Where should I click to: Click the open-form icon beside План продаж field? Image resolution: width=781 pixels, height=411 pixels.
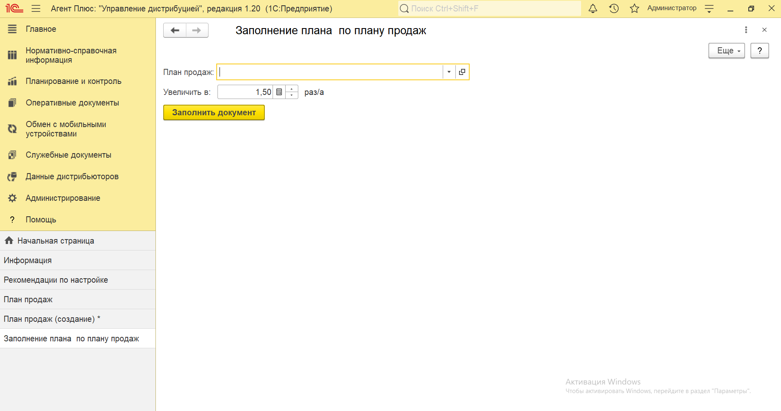coord(462,72)
